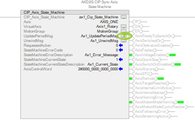Select the AxisWarning output coil
This screenshot has width=195, height=126.
tap(145, 69)
